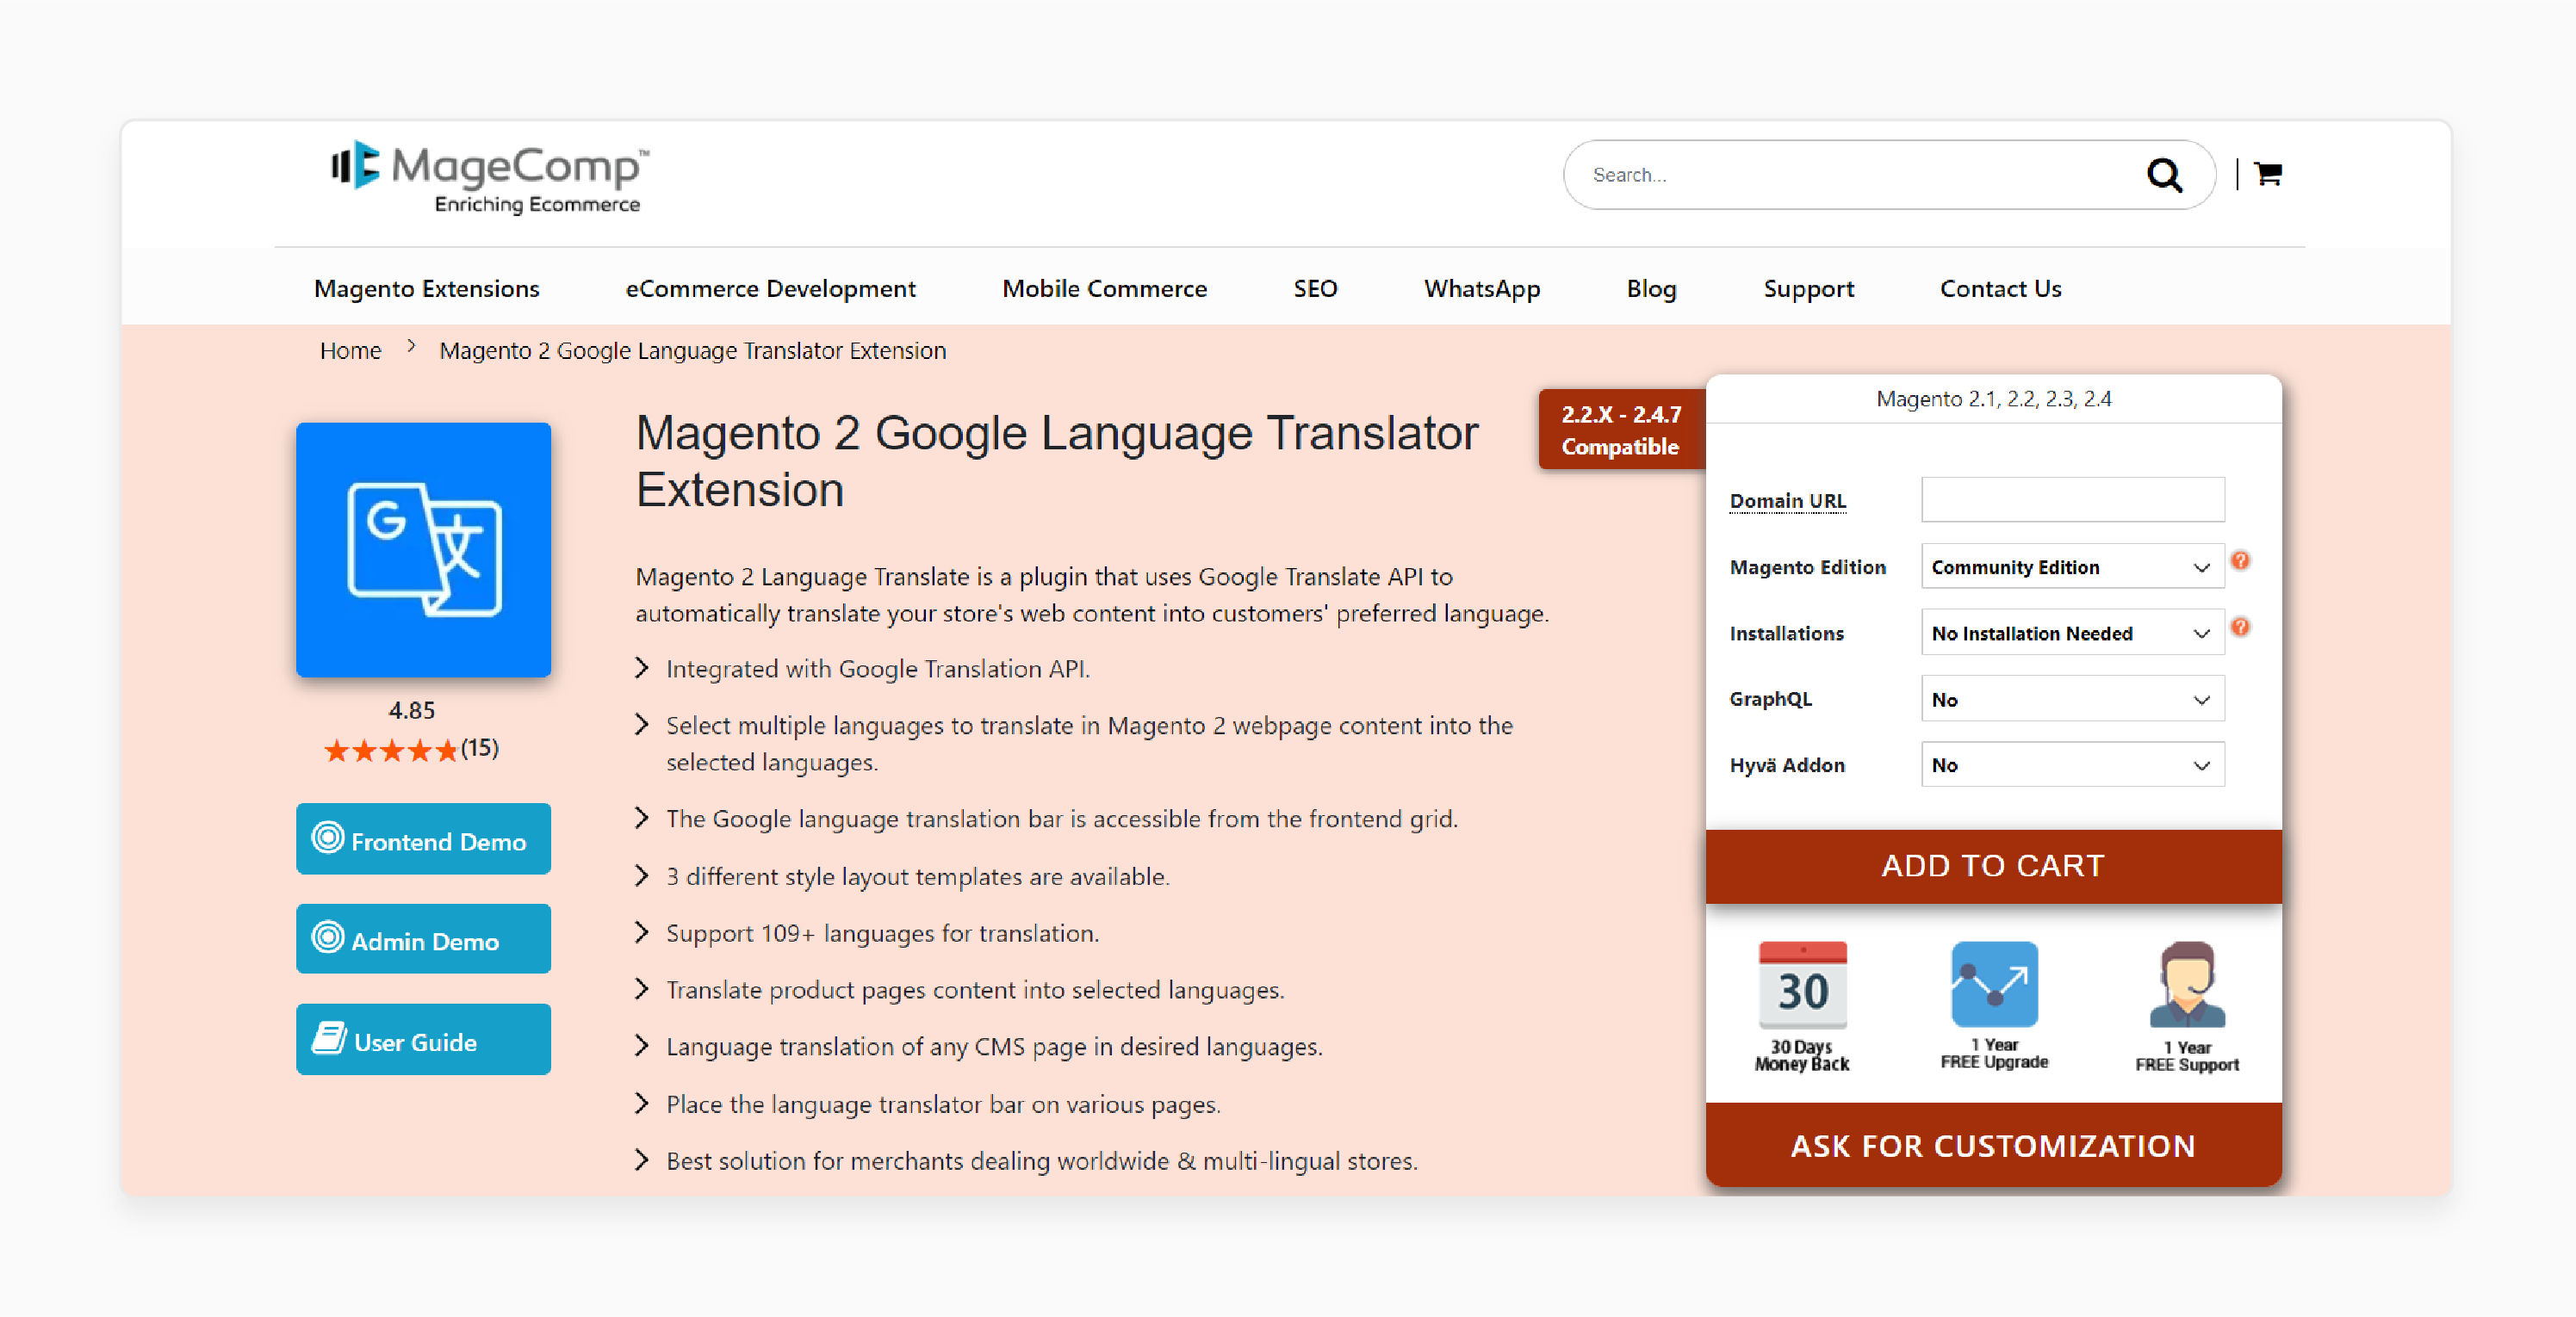Image resolution: width=2576 pixels, height=1317 pixels.
Task: Open the WhatsApp menu item
Action: [1481, 288]
